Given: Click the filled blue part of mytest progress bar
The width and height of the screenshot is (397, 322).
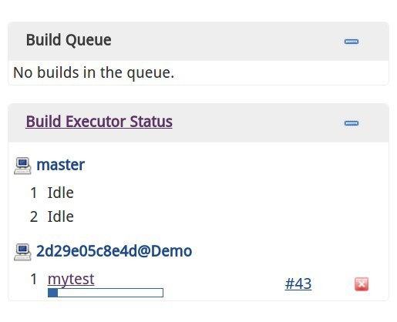Looking at the screenshot, I should [x=53, y=293].
